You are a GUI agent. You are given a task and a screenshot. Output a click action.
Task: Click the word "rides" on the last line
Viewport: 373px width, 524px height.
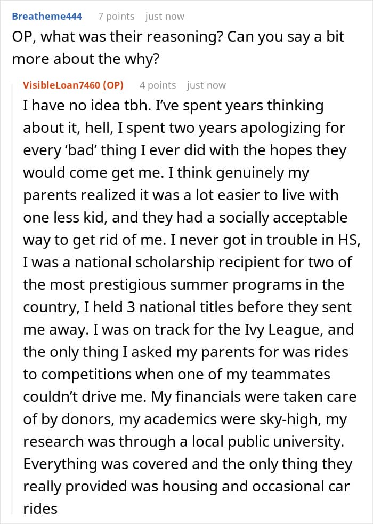(x=40, y=509)
